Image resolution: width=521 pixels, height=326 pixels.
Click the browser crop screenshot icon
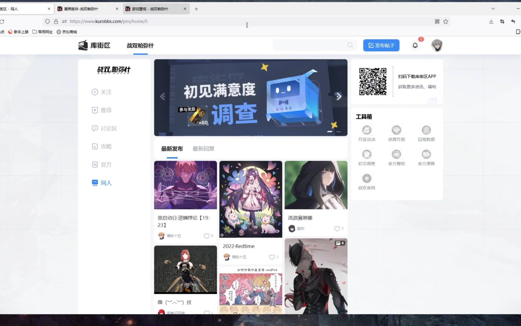(x=502, y=21)
